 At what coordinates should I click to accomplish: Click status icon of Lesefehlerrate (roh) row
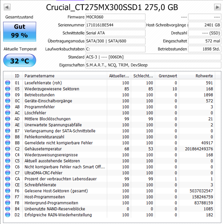coord(8,83)
